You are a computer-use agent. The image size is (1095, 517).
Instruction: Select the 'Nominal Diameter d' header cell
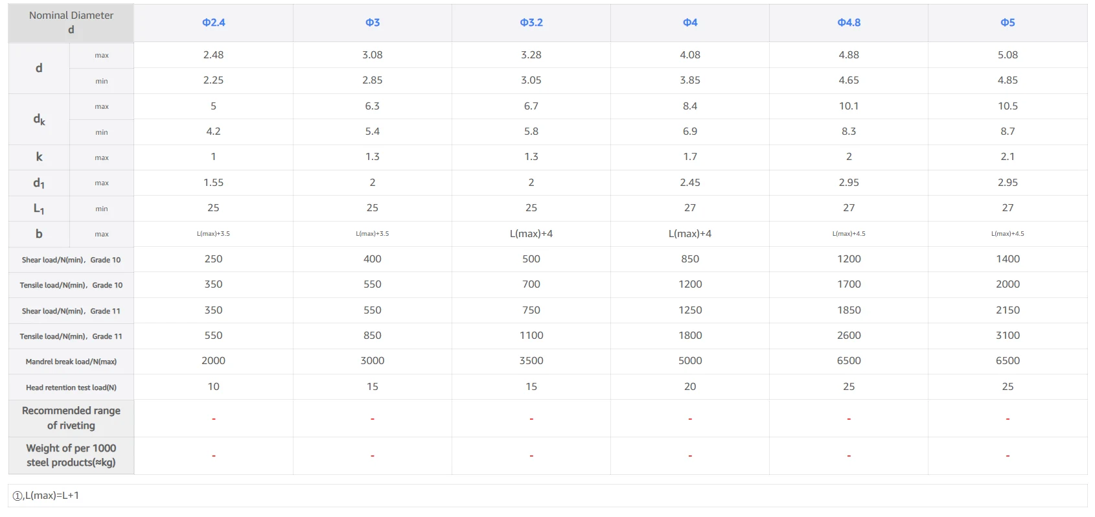(71, 23)
